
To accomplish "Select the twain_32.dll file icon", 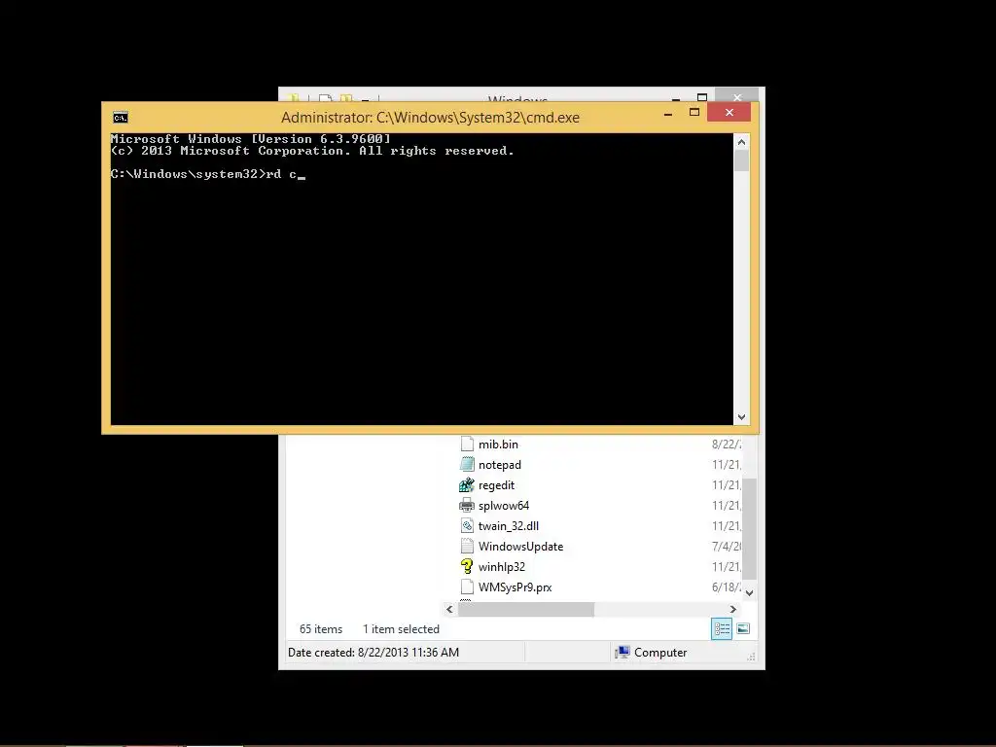I will (x=467, y=525).
